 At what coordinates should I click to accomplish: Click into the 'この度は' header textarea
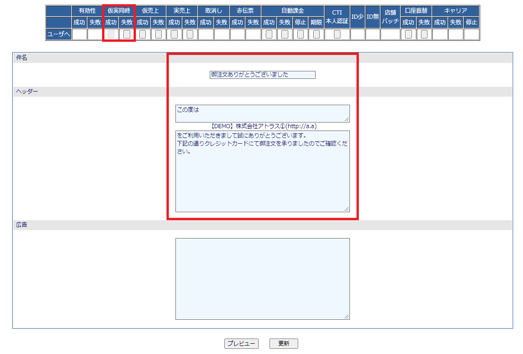coord(262,114)
